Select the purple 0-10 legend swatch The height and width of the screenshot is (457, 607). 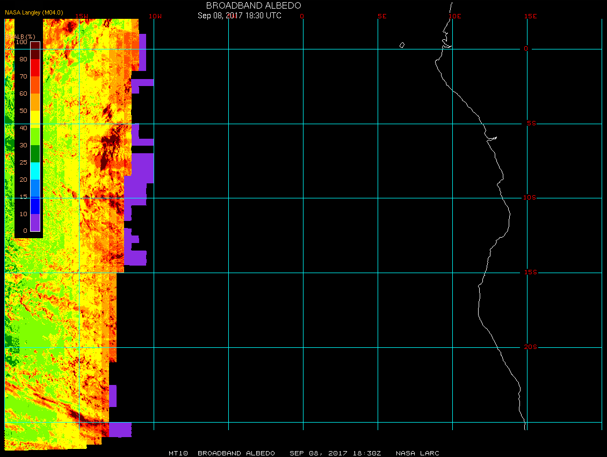(35, 223)
